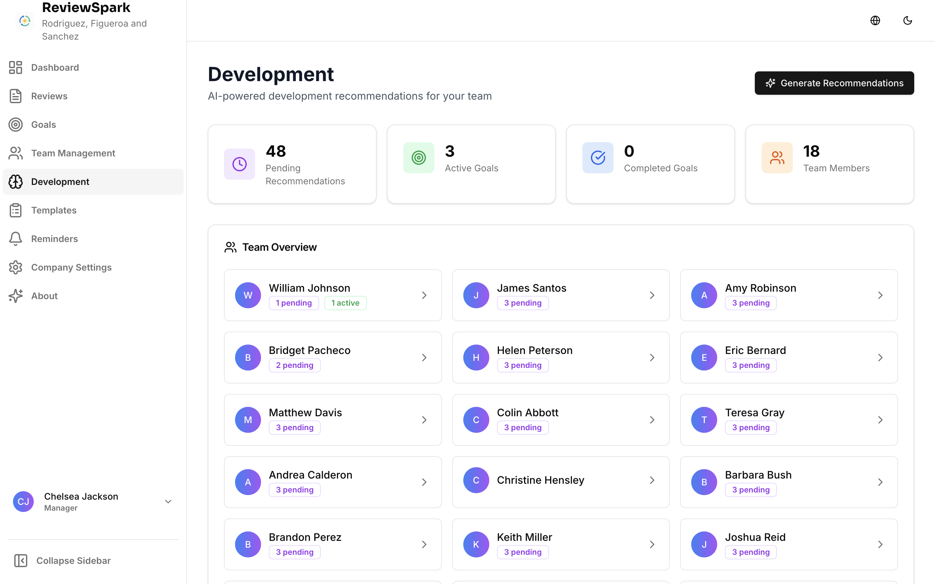Open the Templates sidebar item
The image size is (935, 584).
pyautogui.click(x=53, y=210)
